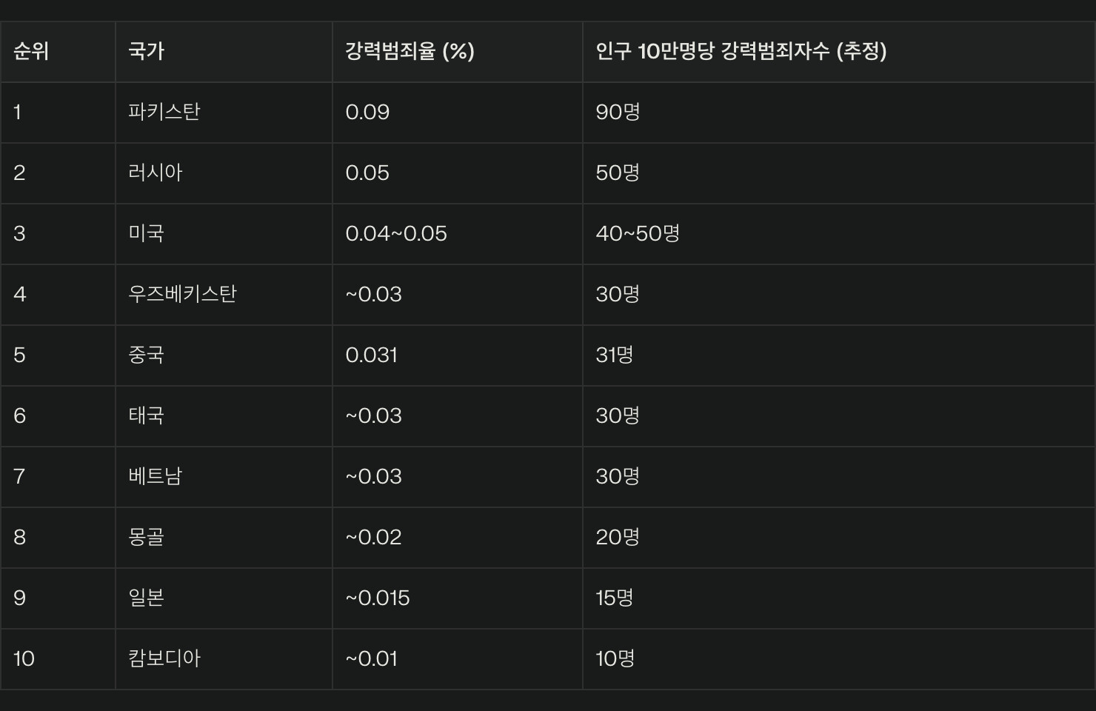Viewport: 1096px width, 711px height.
Task: Click the 90명 cell
Action: pos(618,112)
